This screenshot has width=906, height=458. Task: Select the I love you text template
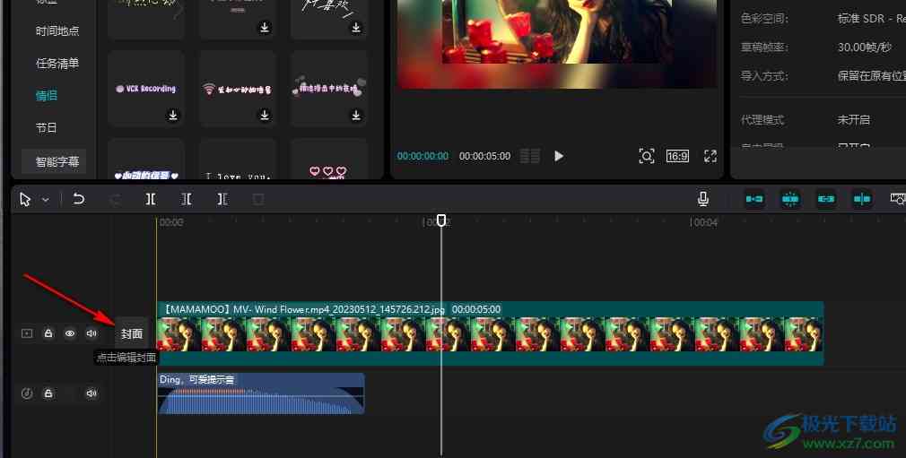coord(237,160)
